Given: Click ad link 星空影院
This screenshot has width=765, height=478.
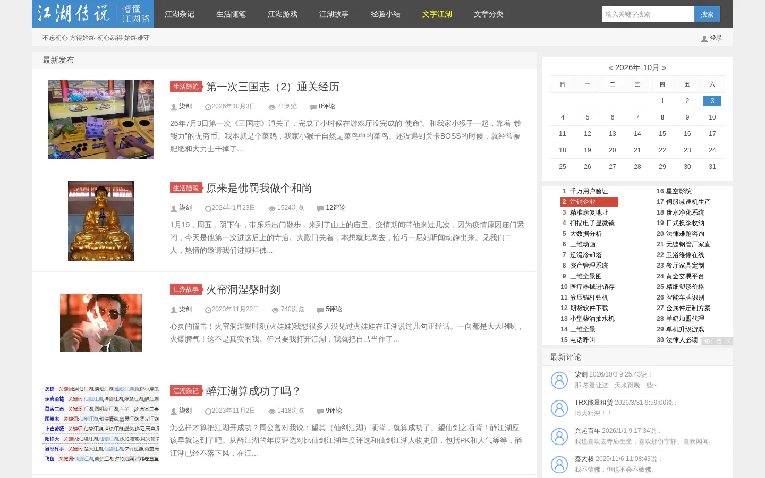Looking at the screenshot, I should coord(679,191).
